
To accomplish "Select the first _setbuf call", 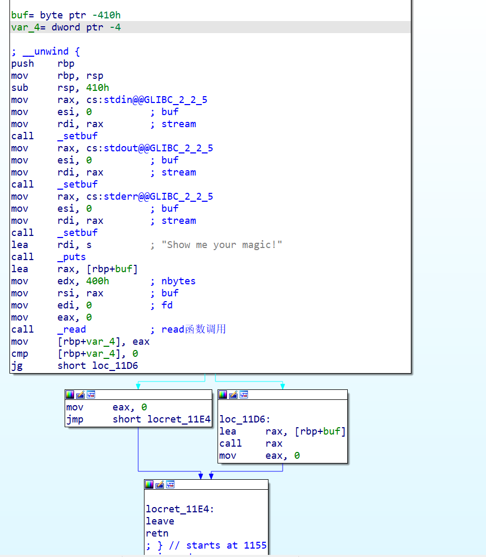I will pyautogui.click(x=77, y=136).
